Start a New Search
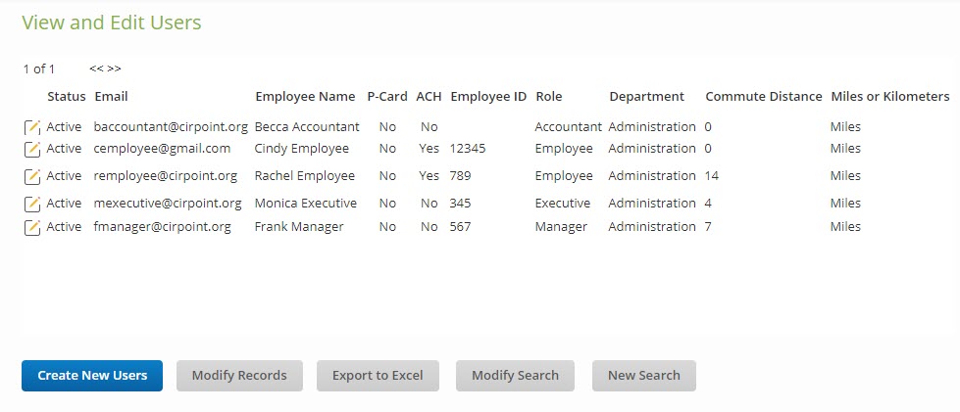The image size is (960, 412). click(x=643, y=376)
